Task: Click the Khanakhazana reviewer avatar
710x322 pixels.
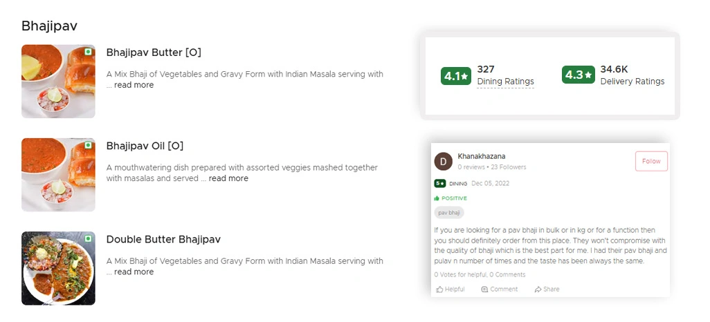Action: tap(443, 161)
